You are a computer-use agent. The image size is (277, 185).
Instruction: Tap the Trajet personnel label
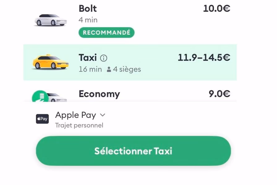click(79, 125)
